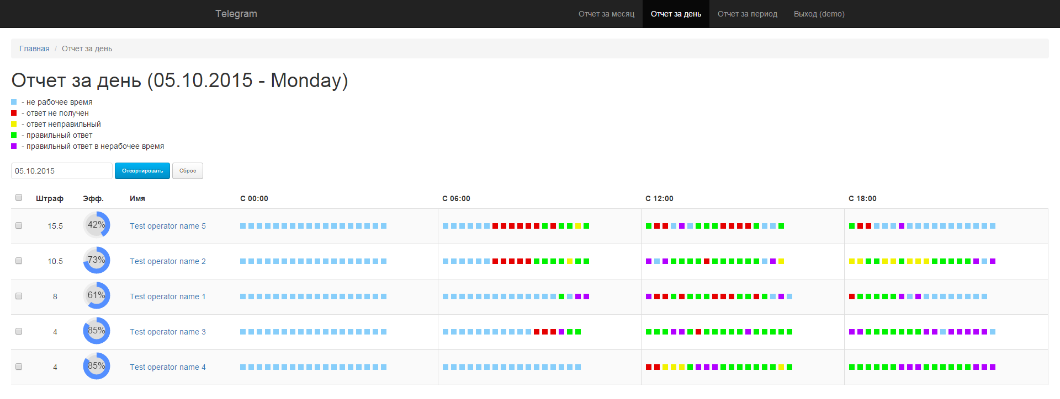Toggle the select-all checkbox in table header
Screen dimensions: 1060x399
[x=19, y=197]
